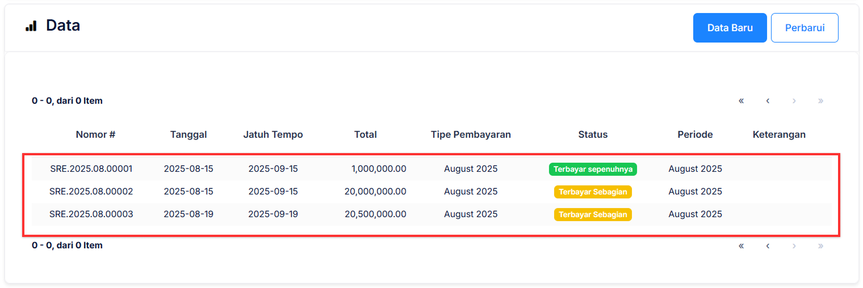
Task: Click the Terbayar sepenuhnya status badge
Action: coord(593,169)
